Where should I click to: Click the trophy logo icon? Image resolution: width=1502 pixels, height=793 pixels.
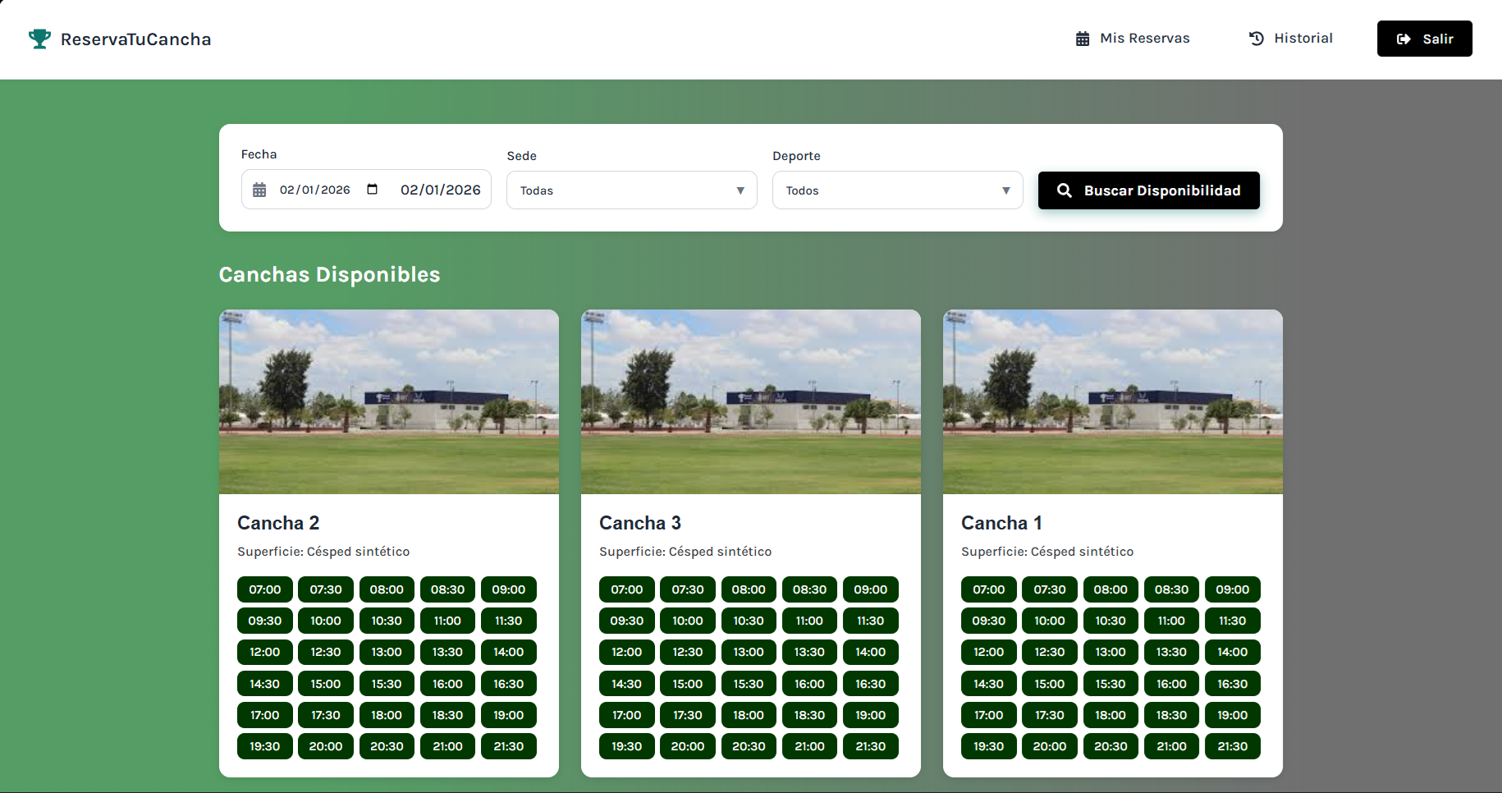point(39,38)
